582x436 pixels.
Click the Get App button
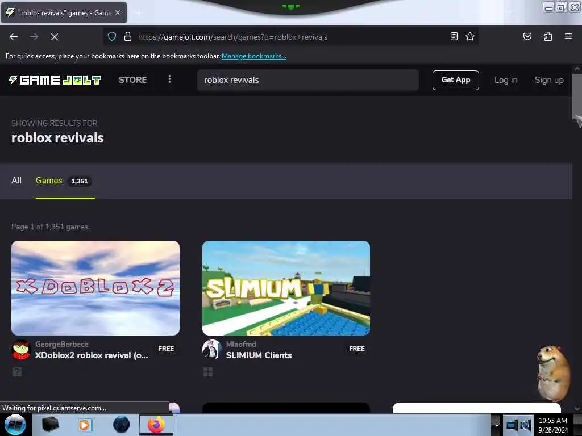(x=455, y=80)
